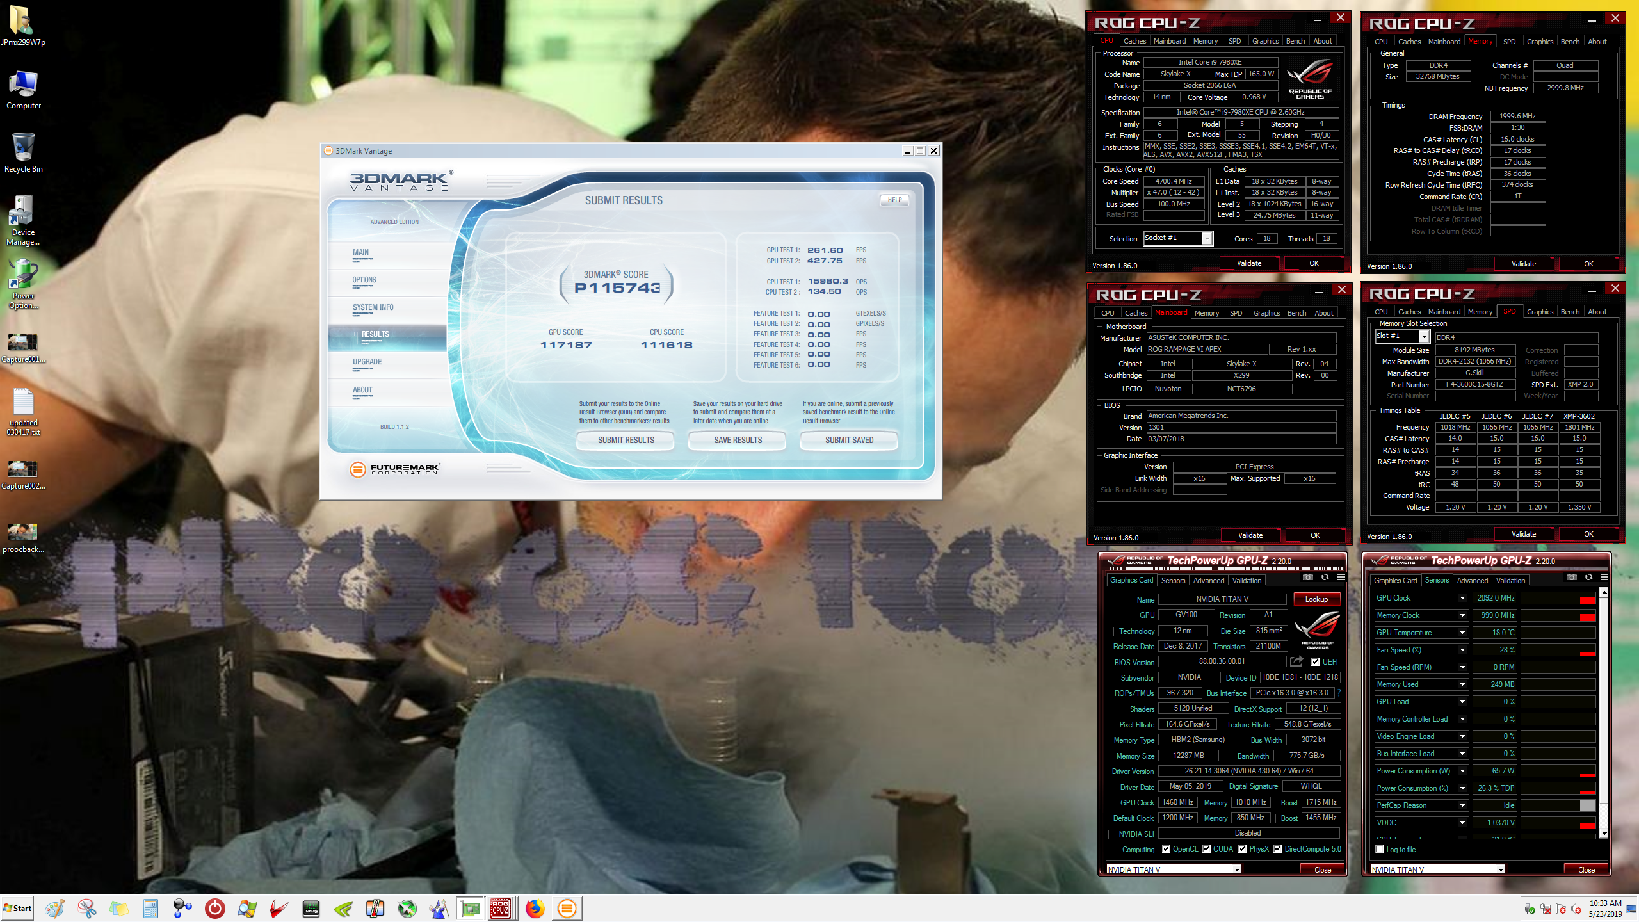Screen dimensions: 1639x922
Task: Open the Memory Clock sensor dropdown
Action: coord(1462,615)
